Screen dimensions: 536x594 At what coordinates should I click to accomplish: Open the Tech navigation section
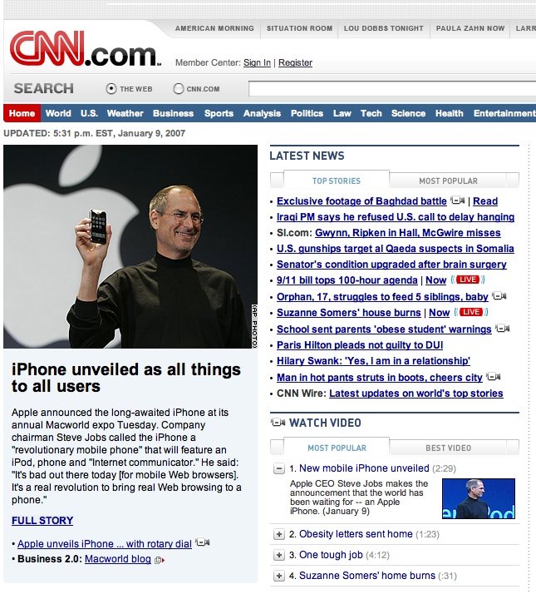click(371, 113)
